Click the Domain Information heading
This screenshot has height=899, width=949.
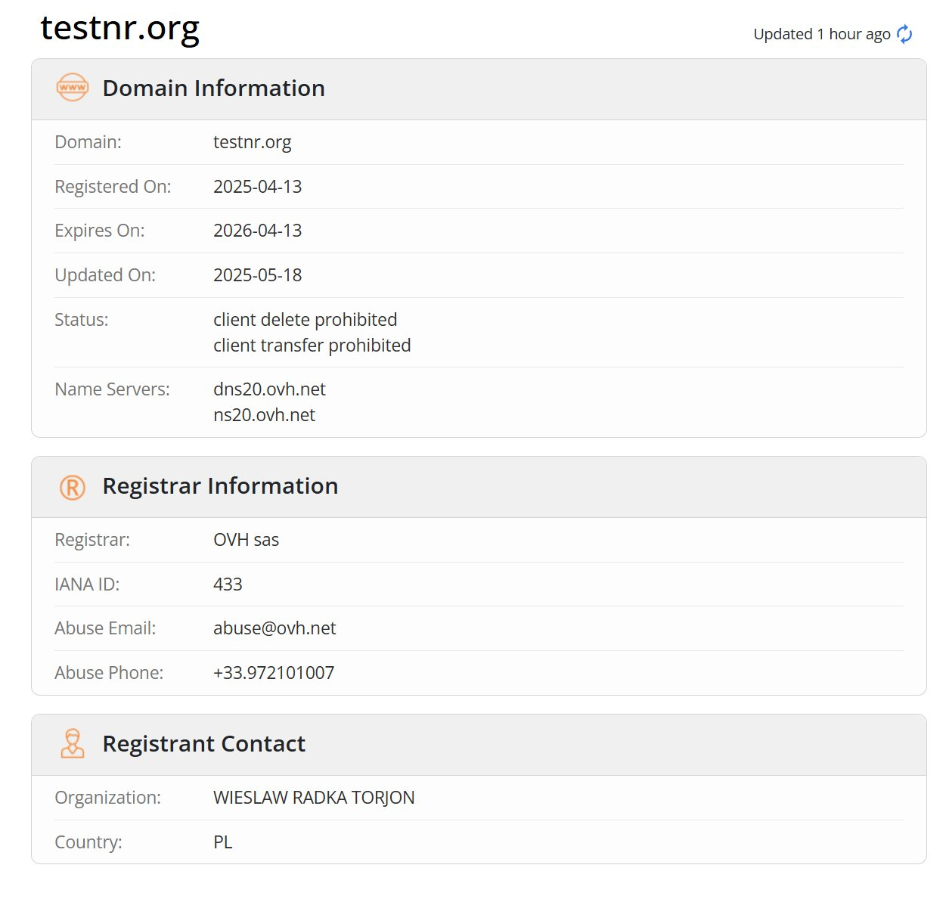click(213, 88)
